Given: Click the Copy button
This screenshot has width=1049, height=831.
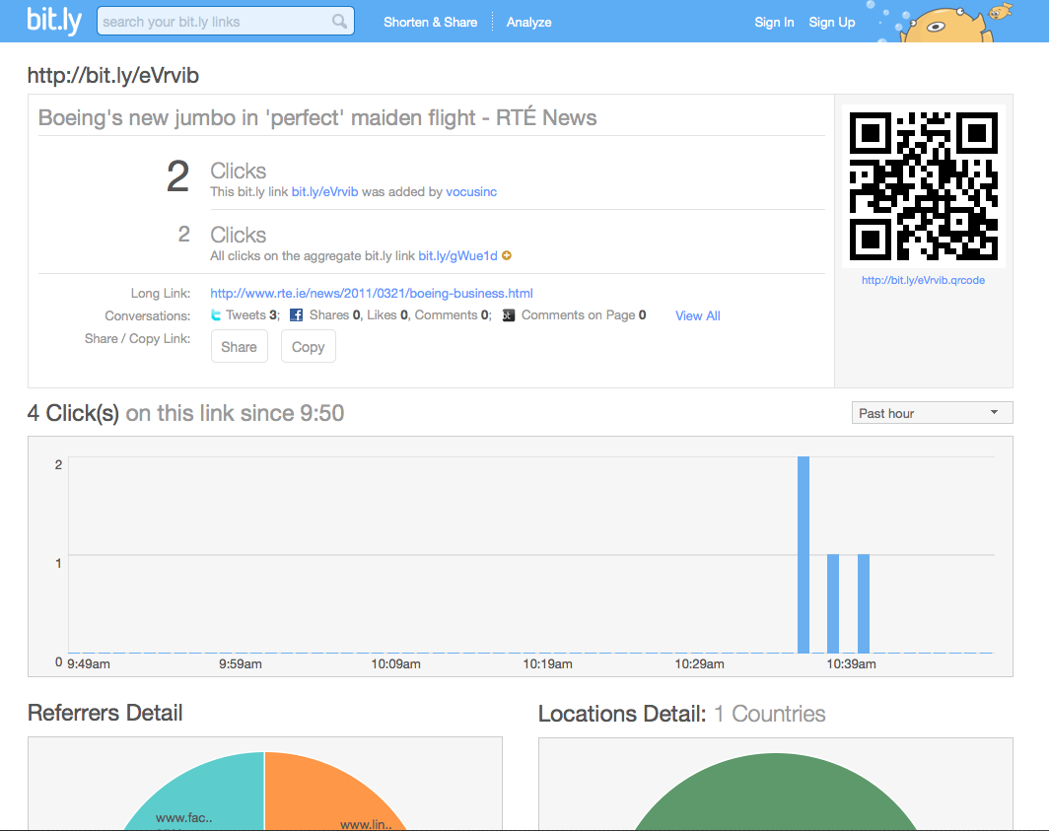Looking at the screenshot, I should click(308, 347).
